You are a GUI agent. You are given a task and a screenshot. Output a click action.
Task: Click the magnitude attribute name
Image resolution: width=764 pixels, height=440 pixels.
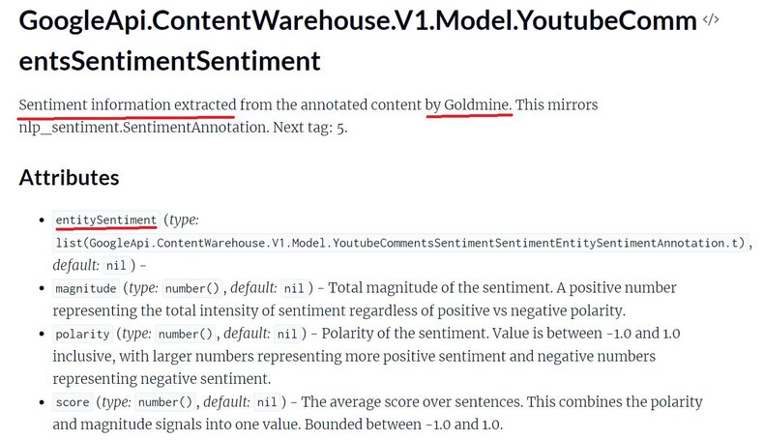(86, 288)
